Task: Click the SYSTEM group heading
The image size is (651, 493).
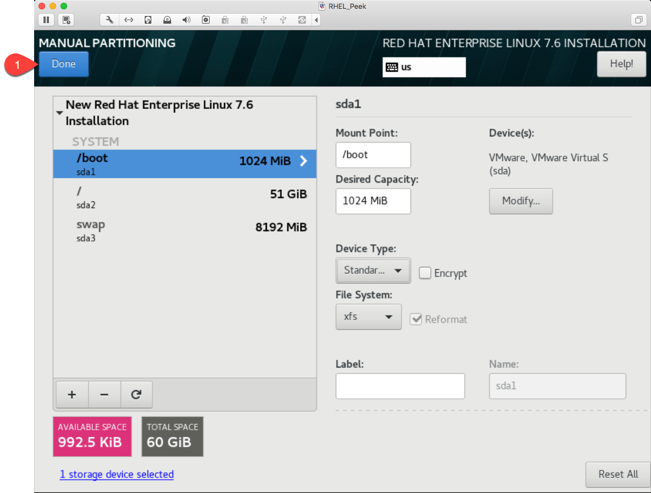Action: [96, 141]
